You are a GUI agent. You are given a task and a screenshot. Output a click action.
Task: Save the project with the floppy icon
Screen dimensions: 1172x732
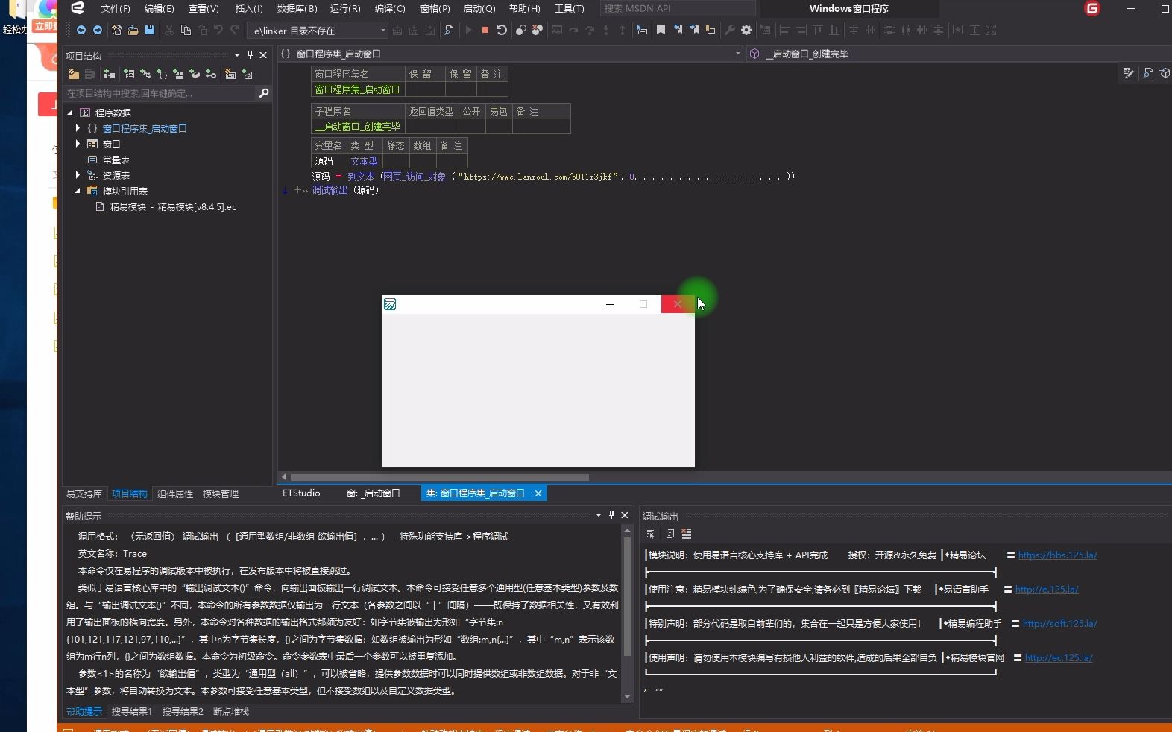point(149,30)
